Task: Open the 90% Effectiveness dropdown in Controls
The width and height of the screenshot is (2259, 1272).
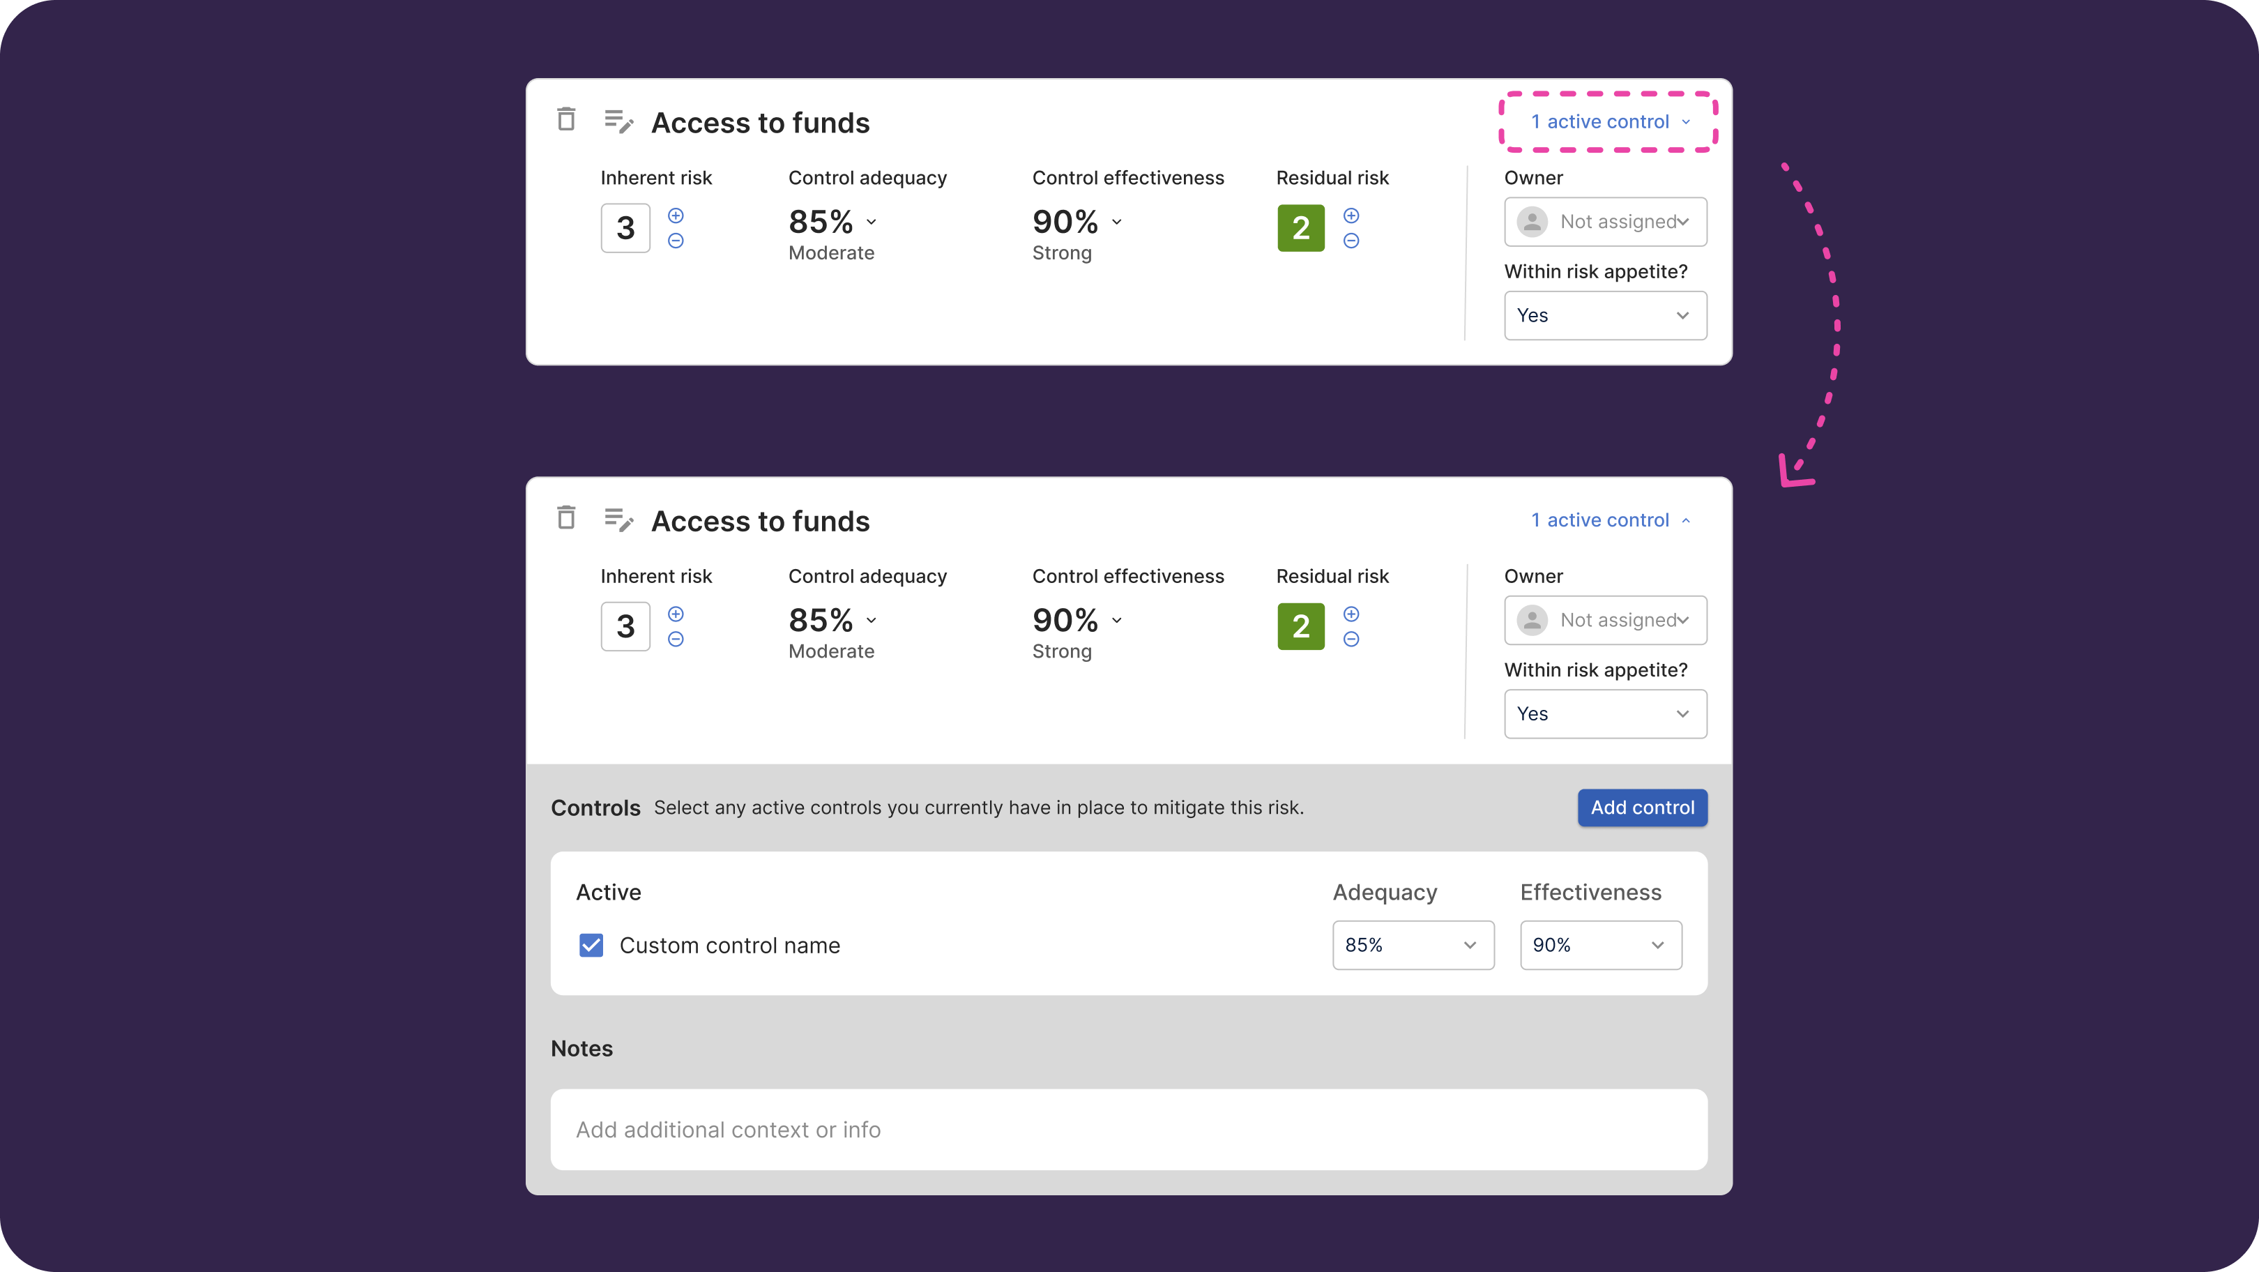Action: point(1599,945)
